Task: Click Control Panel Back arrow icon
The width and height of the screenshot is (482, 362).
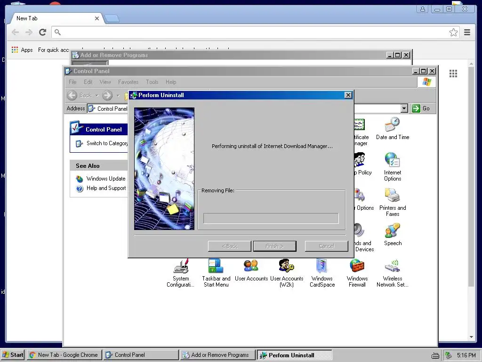Action: click(x=72, y=95)
